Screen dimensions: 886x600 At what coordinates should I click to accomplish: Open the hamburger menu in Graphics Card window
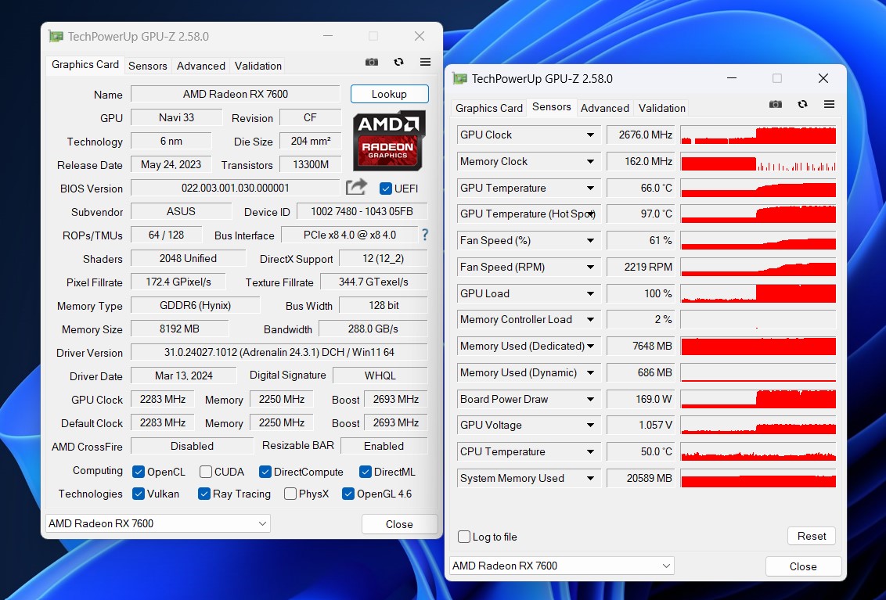[425, 63]
